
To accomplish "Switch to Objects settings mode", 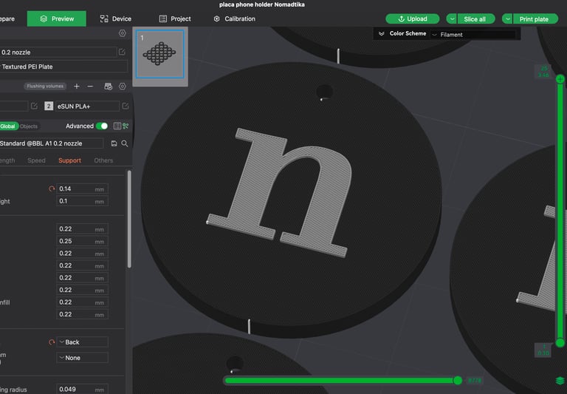I will coord(29,126).
